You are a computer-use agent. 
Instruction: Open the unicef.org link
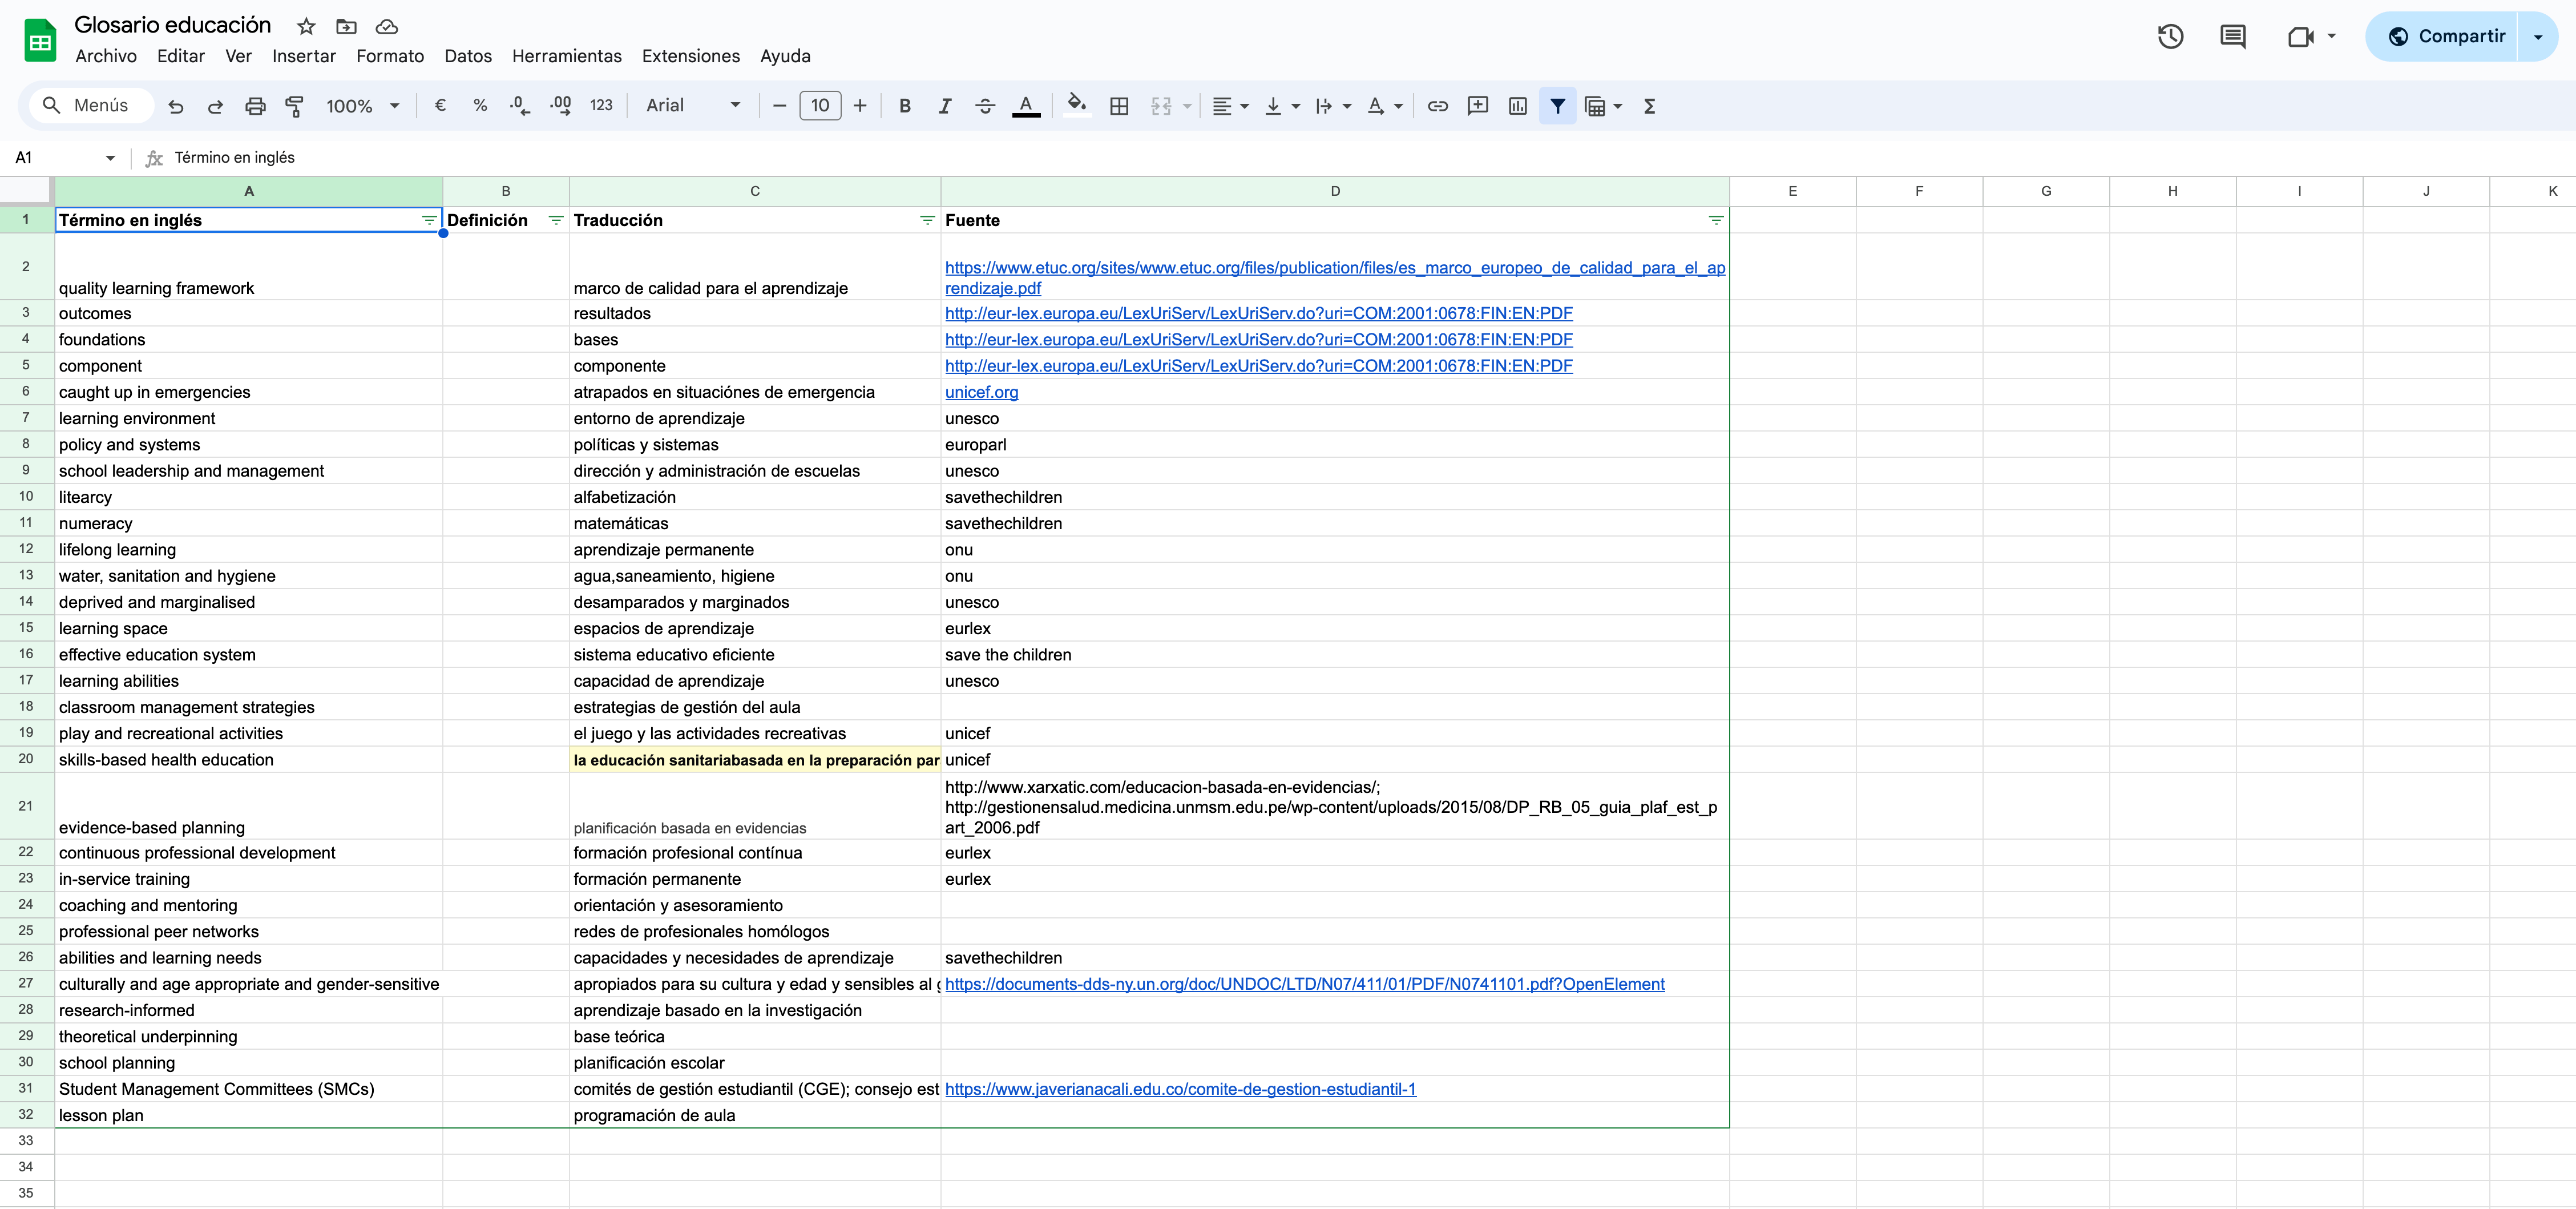pos(981,392)
